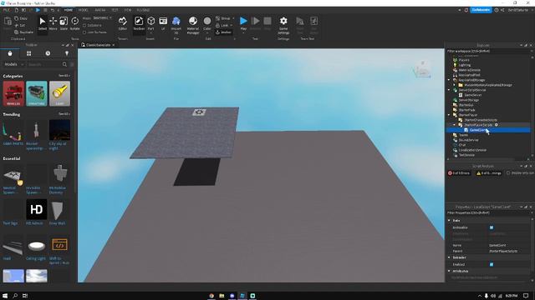
Task: Click See All next to Categories
Action: 64,76
